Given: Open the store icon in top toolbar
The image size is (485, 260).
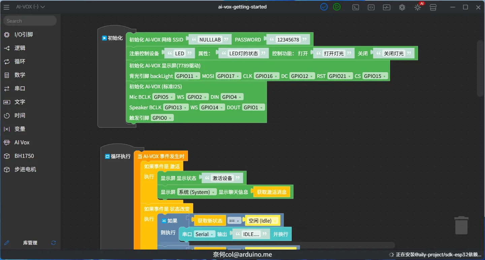Looking at the screenshot, I should tap(433, 7).
